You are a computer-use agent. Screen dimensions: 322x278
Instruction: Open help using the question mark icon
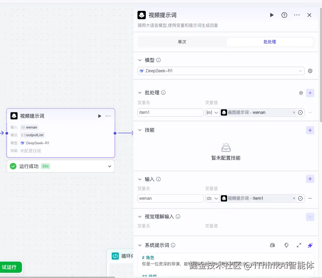[x=284, y=15]
